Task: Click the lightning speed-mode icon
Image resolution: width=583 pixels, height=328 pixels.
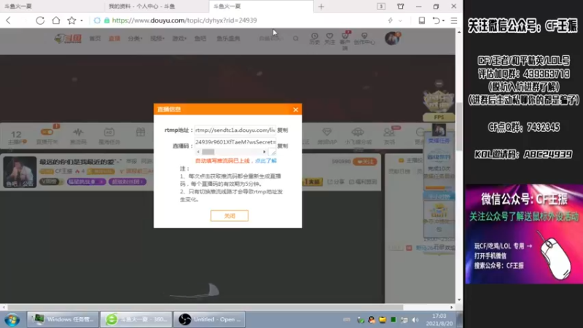Action: pos(391,20)
